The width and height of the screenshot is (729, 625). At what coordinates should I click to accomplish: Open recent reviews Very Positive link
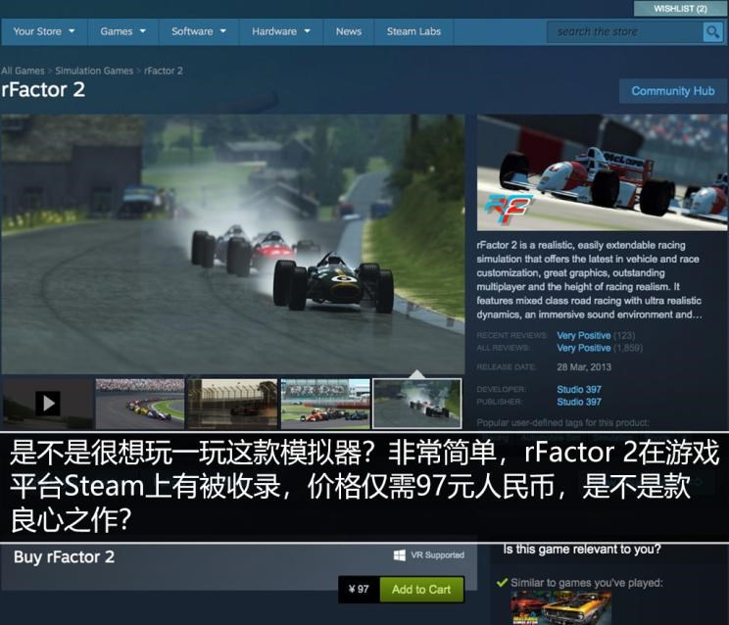(583, 335)
